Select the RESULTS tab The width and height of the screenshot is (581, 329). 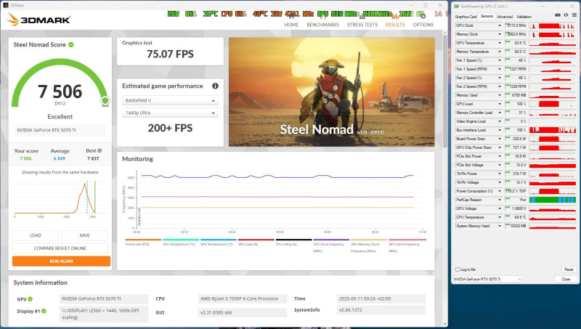point(395,25)
